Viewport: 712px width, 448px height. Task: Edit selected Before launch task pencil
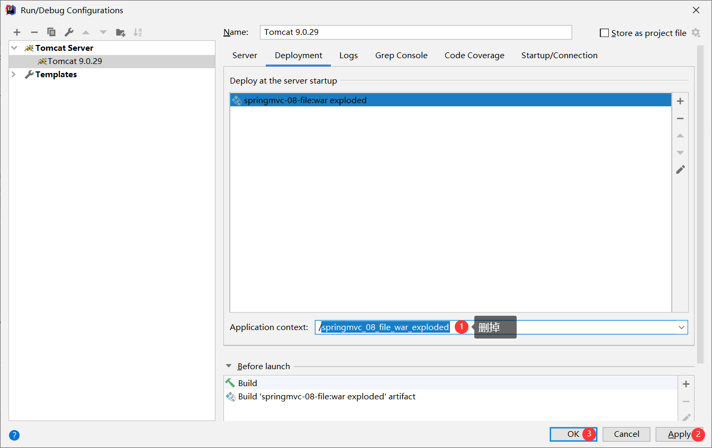tap(686, 417)
